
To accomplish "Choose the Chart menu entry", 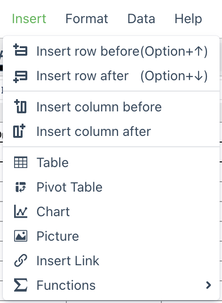I will (111, 211).
